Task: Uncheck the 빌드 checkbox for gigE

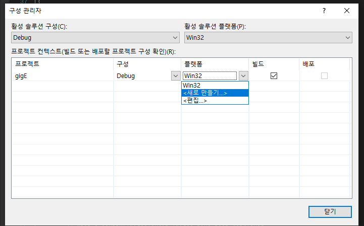Action: click(274, 76)
